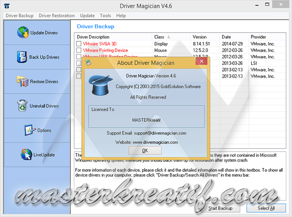292x217 pixels.
Task: Click the support@drivermagician.com email text
Action: click(160, 133)
